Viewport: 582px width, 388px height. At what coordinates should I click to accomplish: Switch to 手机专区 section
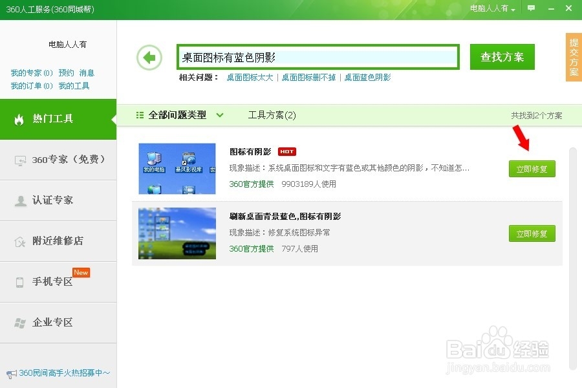click(x=58, y=282)
